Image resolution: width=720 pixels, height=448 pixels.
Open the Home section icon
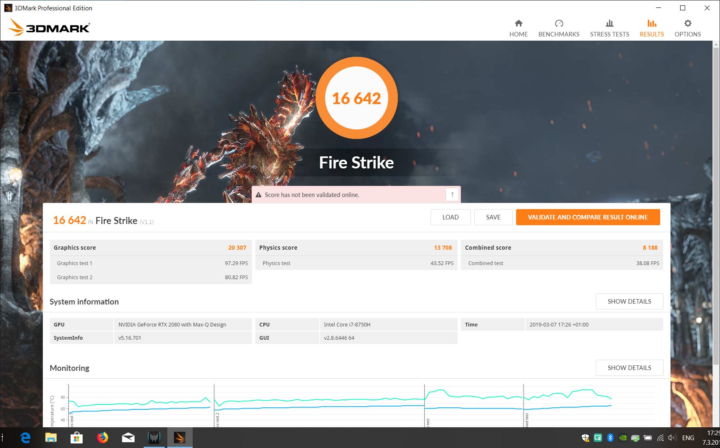click(x=518, y=24)
